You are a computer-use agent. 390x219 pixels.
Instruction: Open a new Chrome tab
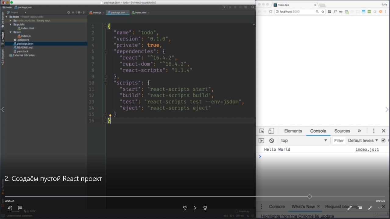coord(322,5)
